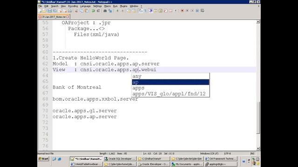The image size is (298, 167).
Task: Toggle INS insert mode in status bar
Action: (x=252, y=154)
